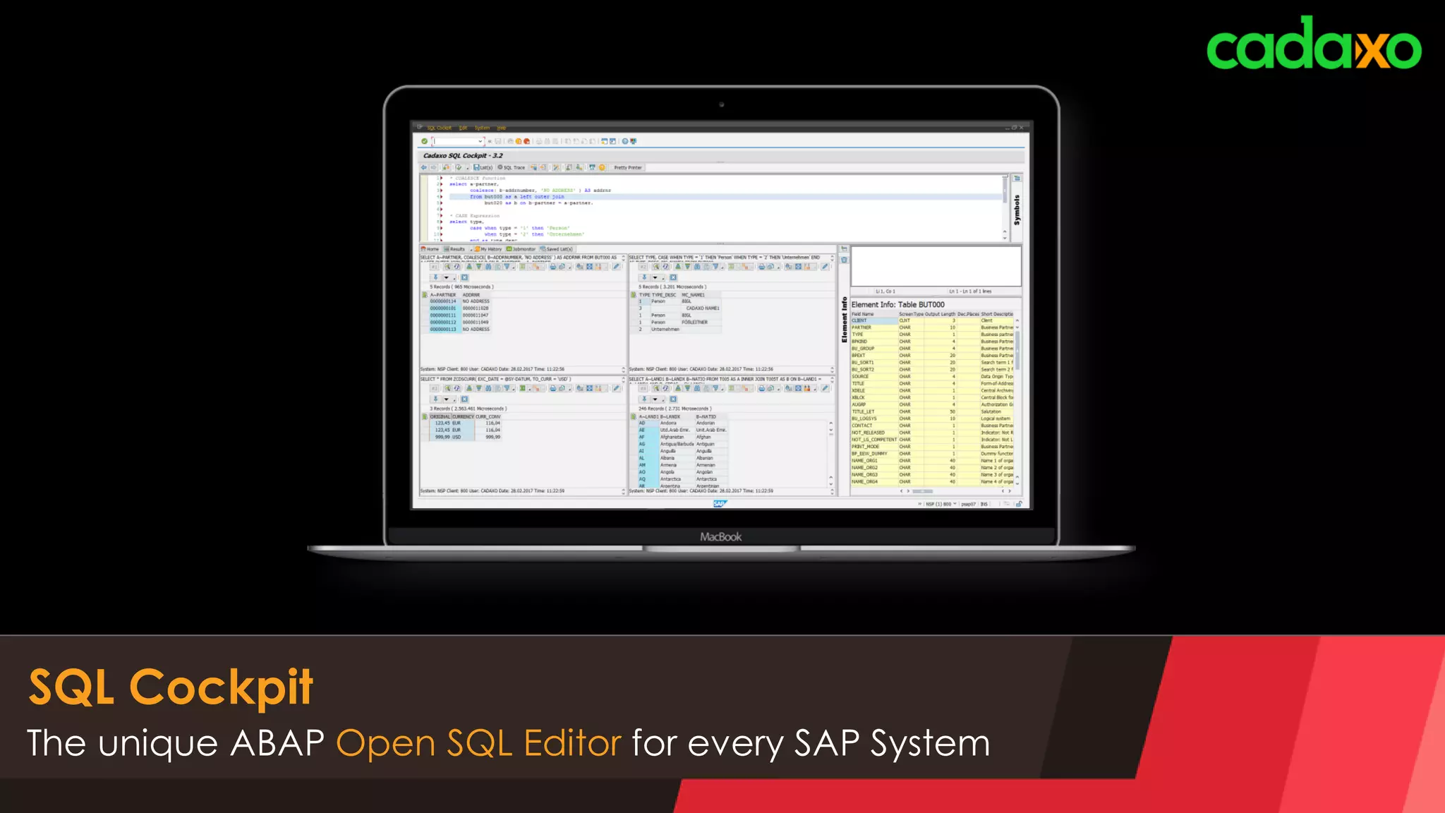1445x813 pixels.
Task: Click the SQL Trace toolbar button
Action: click(x=512, y=168)
